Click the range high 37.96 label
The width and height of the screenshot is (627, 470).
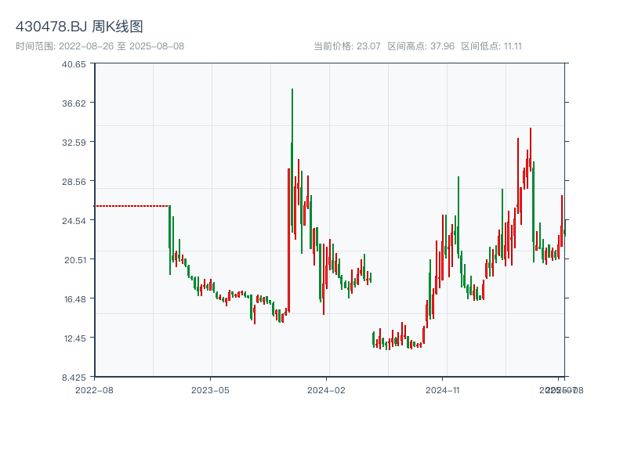pyautogui.click(x=421, y=46)
